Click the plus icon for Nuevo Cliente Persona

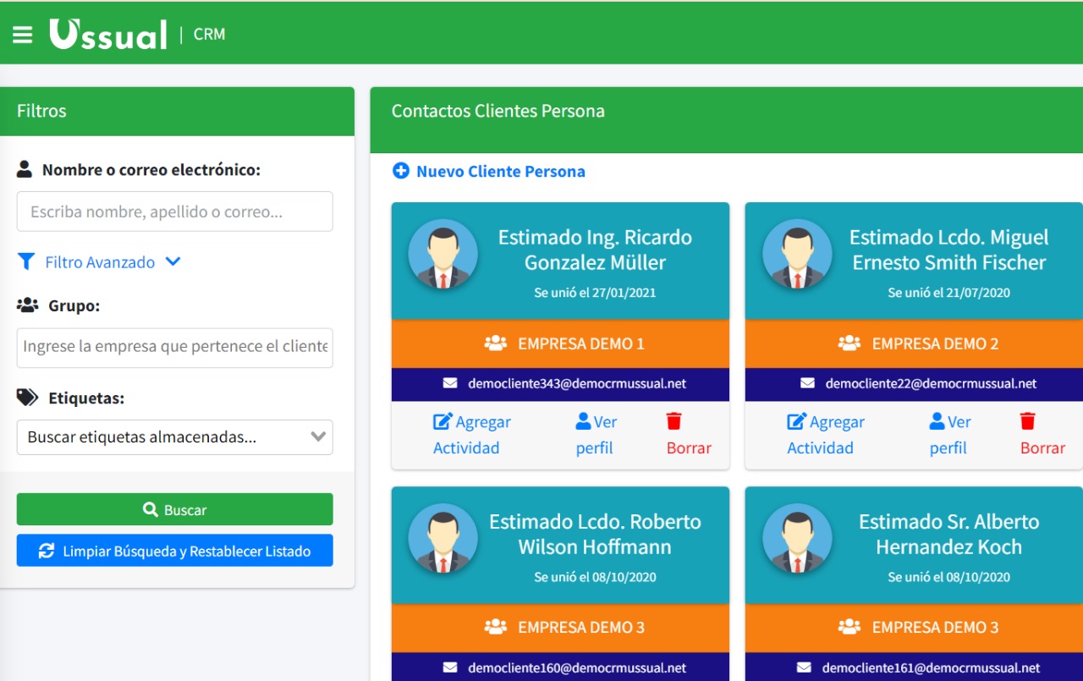(401, 171)
